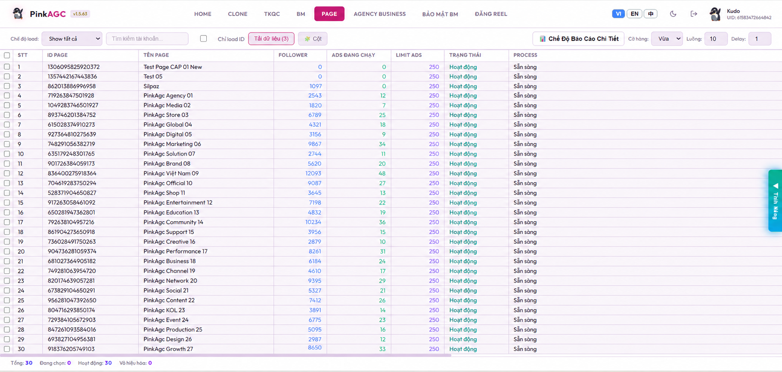Select the PAGE tab
This screenshot has width=782, height=372.
(329, 14)
